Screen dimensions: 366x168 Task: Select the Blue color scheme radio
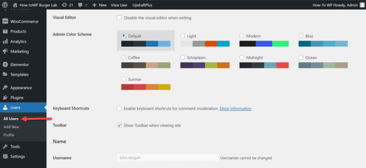301,36
